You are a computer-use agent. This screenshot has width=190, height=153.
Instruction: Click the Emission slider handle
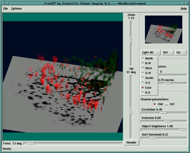(x=168, y=121)
